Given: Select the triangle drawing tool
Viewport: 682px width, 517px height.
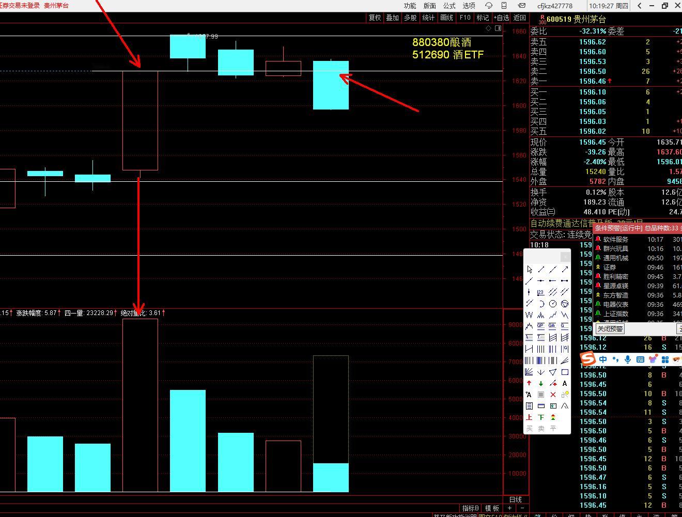Looking at the screenshot, I should coord(553,372).
